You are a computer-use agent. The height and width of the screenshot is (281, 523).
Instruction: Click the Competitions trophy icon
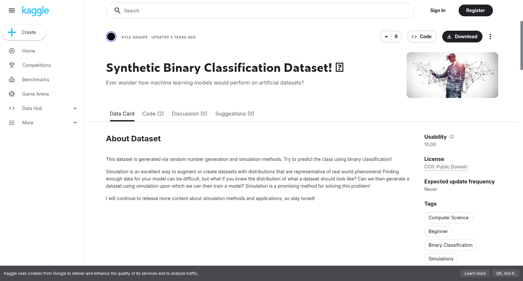click(12, 65)
